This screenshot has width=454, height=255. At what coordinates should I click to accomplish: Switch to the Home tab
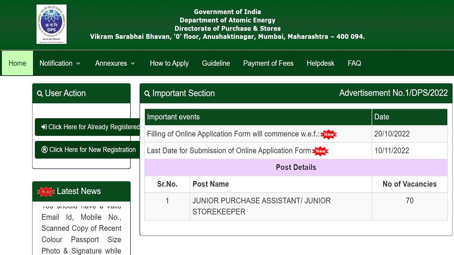[x=17, y=63]
